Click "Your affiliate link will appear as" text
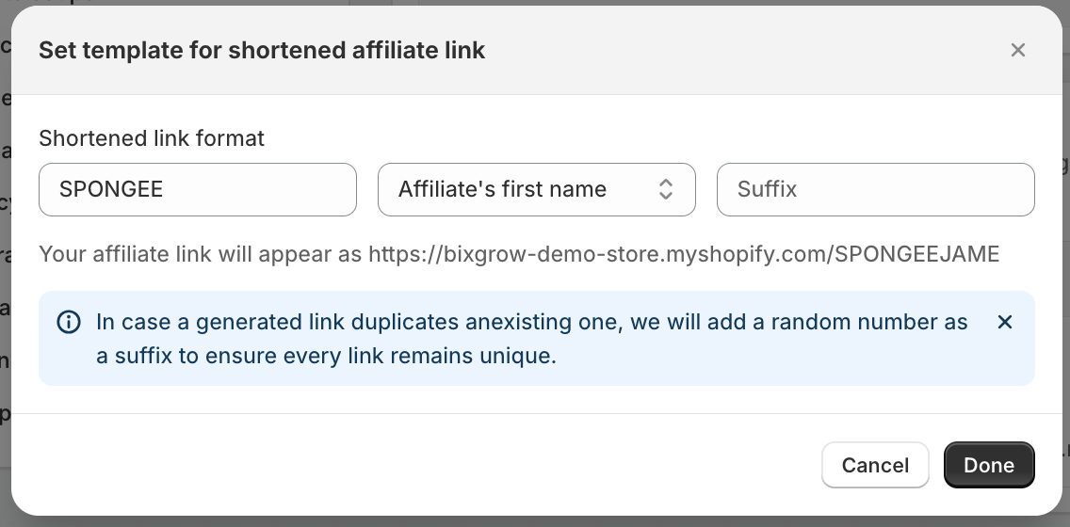Image resolution: width=1070 pixels, height=527 pixels. [x=202, y=254]
